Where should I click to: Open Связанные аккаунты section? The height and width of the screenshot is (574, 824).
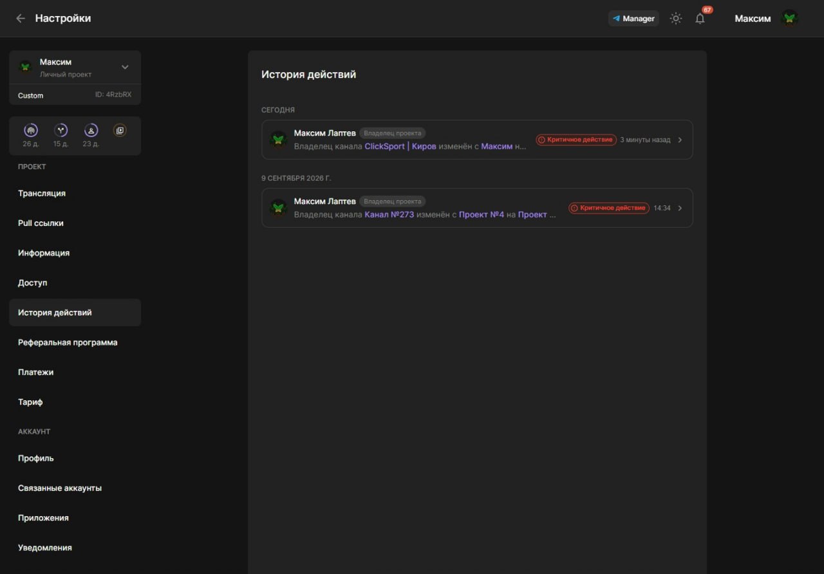pos(75,488)
